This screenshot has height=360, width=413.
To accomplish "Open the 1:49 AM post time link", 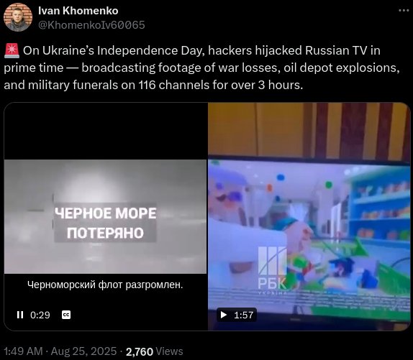I will tap(23, 351).
